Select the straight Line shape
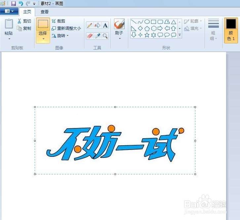Image resolution: width=240 pixels, height=220 pixels. [134, 22]
